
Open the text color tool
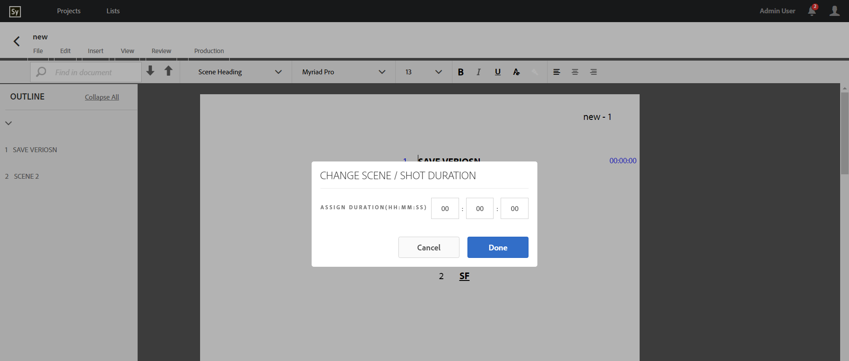516,72
